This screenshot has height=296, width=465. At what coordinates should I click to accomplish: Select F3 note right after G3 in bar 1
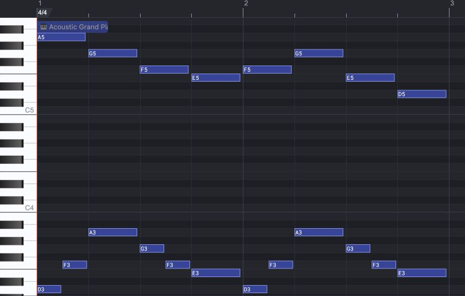point(177,265)
